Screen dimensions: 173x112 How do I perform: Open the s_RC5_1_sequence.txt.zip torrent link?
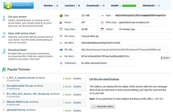click(x=21, y=78)
